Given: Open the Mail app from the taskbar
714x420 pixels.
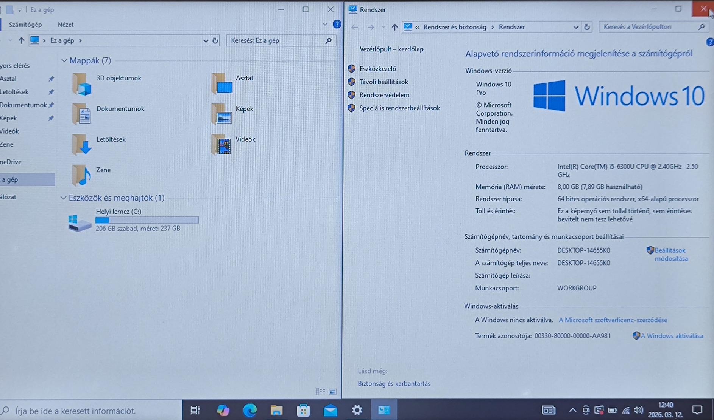Looking at the screenshot, I should pyautogui.click(x=330, y=410).
